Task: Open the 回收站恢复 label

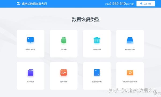Action: (x=97, y=49)
